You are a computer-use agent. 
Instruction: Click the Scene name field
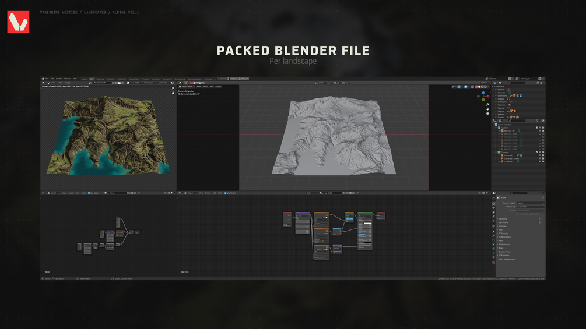[499, 79]
